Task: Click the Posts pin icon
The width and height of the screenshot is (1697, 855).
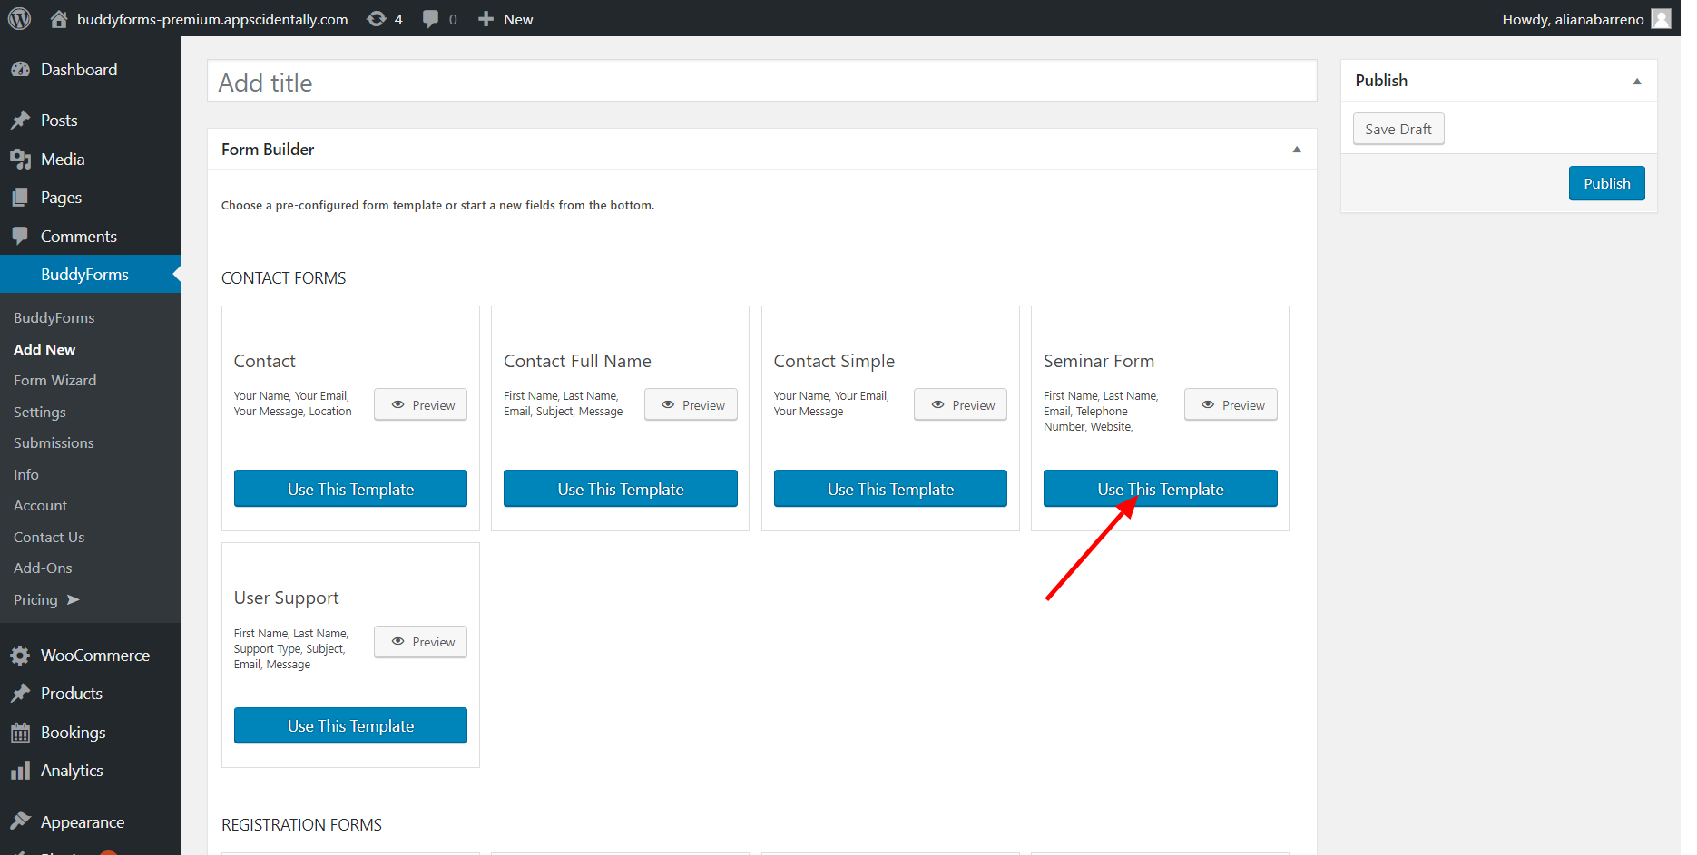Action: click(x=20, y=121)
